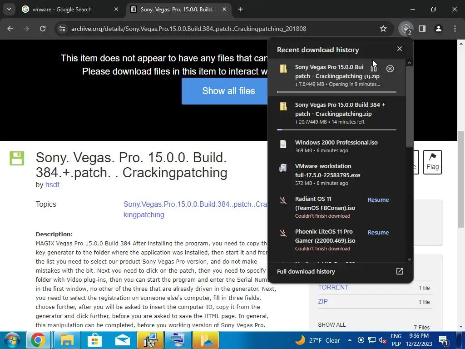Screen dimensions: 465x349
Task: Open Windows 2000 Professional.iso download
Action: (x=336, y=146)
